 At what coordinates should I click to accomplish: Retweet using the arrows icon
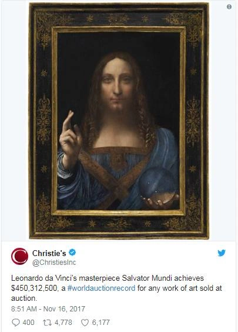(x=47, y=323)
